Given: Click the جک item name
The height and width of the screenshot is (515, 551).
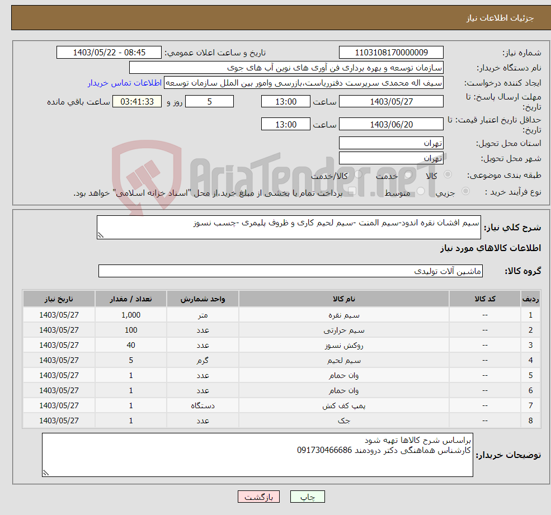Looking at the screenshot, I should tap(343, 421).
